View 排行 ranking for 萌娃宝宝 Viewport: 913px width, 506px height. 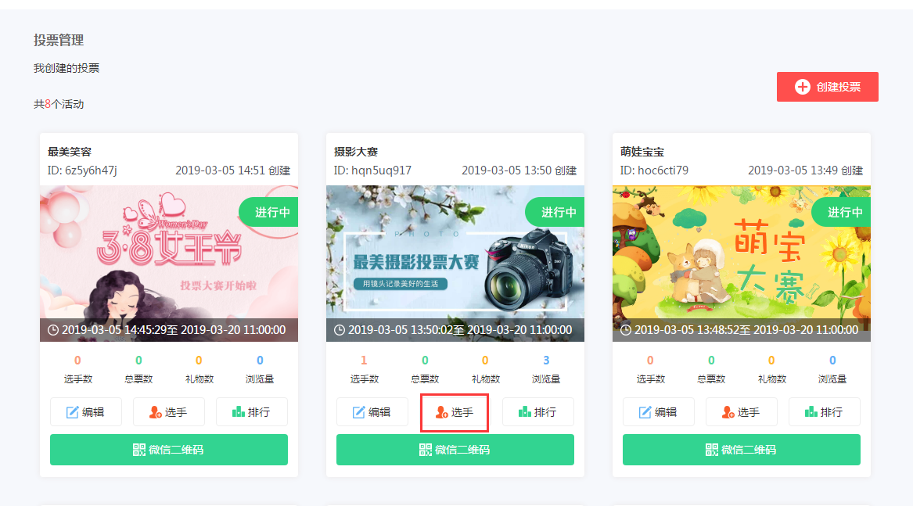[x=825, y=411]
